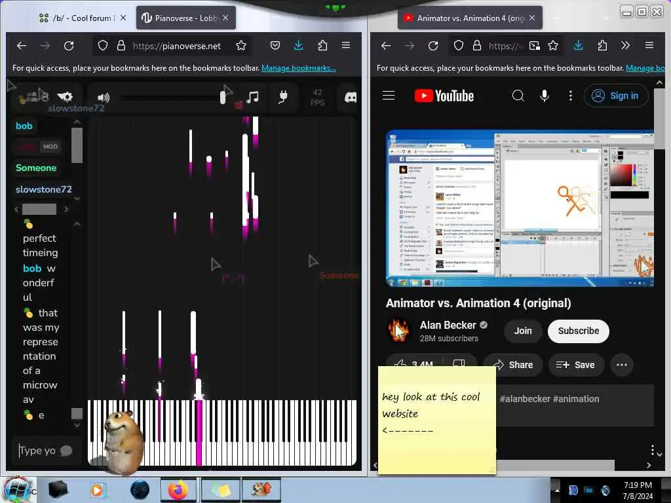Focus the pianoverse.net address bar
Viewport: 671px width, 503px height.
coord(176,46)
